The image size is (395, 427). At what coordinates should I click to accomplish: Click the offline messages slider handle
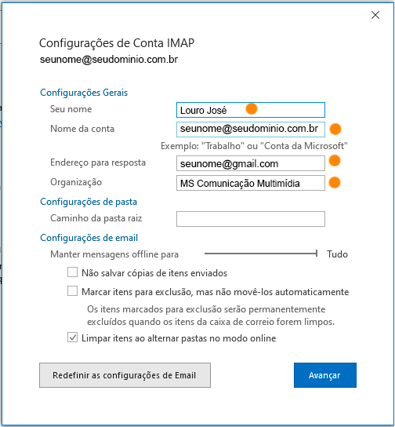point(317,254)
